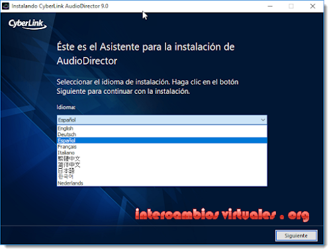331x252 pixels.
Task: Click the Español combo box field
Action: point(162,120)
